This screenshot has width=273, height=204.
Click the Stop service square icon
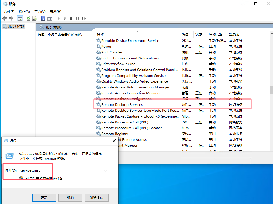(71, 18)
